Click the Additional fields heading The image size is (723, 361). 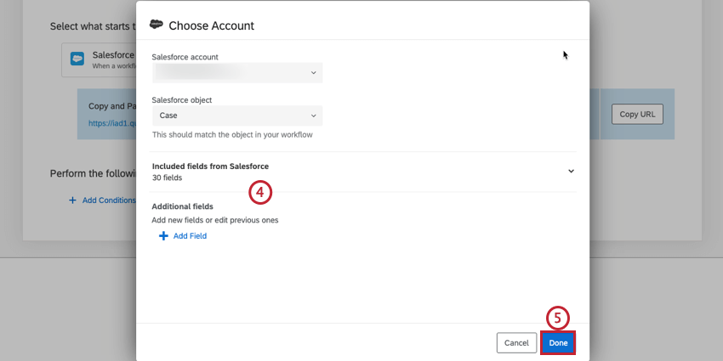(182, 206)
